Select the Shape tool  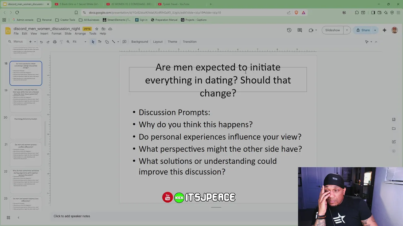[107, 42]
